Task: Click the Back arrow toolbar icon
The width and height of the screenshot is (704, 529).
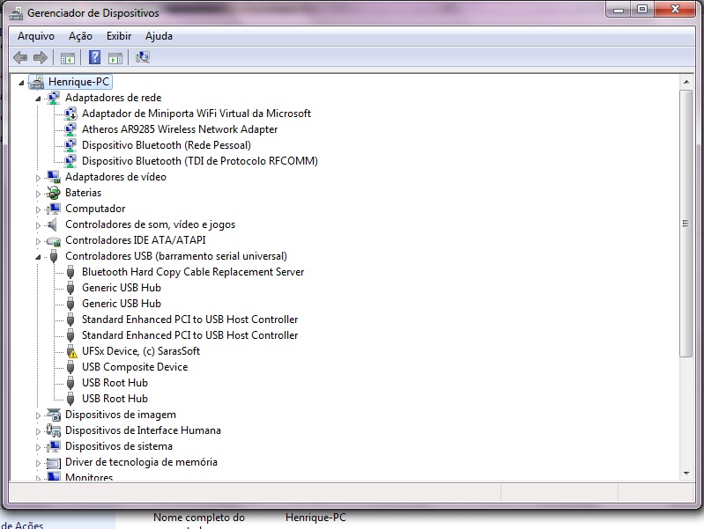Action: pos(20,57)
